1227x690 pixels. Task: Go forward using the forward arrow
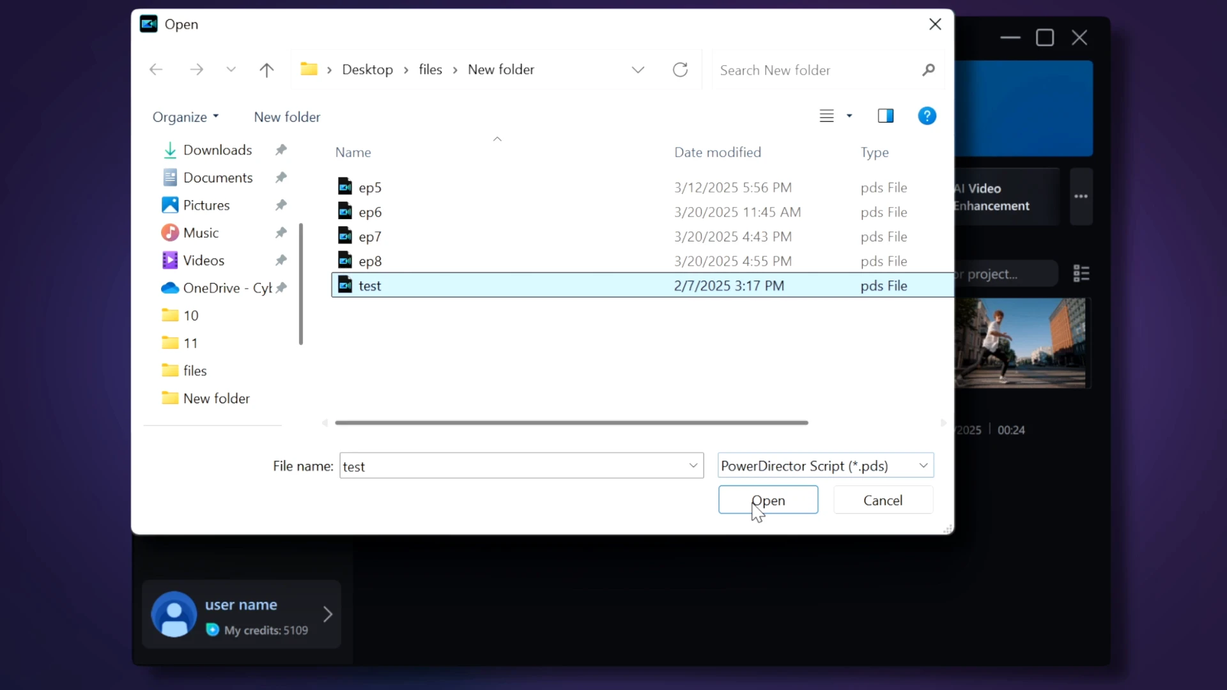click(x=197, y=70)
